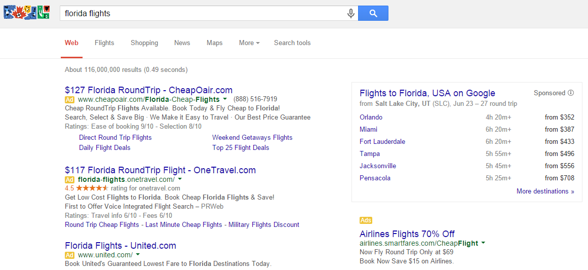Click the onetravel.com star rating
Screen dimensions: 588x270
(x=92, y=188)
